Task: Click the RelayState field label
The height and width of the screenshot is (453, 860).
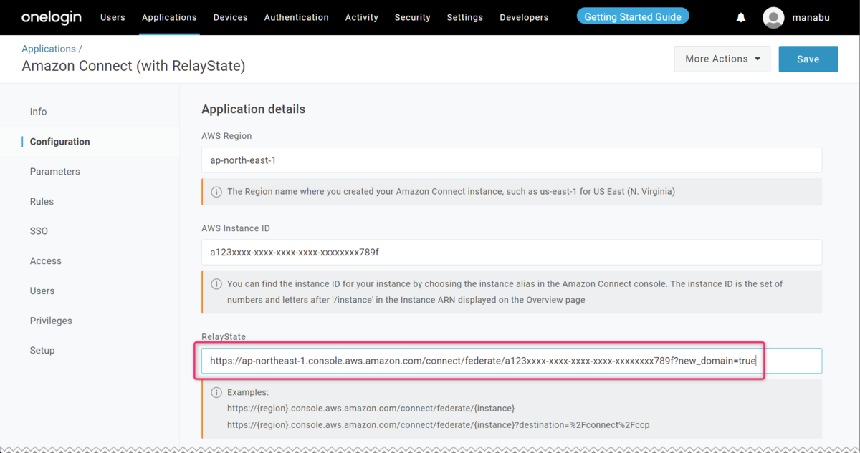Action: 224,336
